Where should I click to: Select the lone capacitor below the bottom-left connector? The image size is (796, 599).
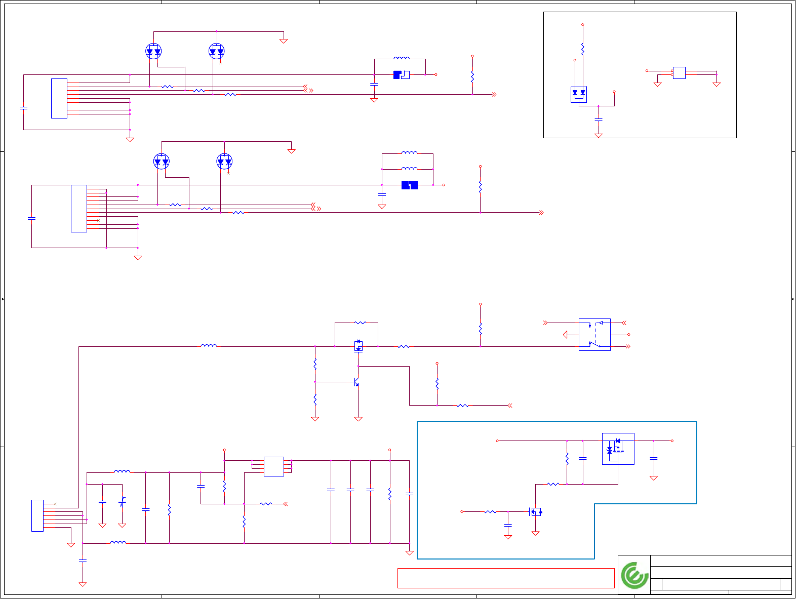pos(83,561)
